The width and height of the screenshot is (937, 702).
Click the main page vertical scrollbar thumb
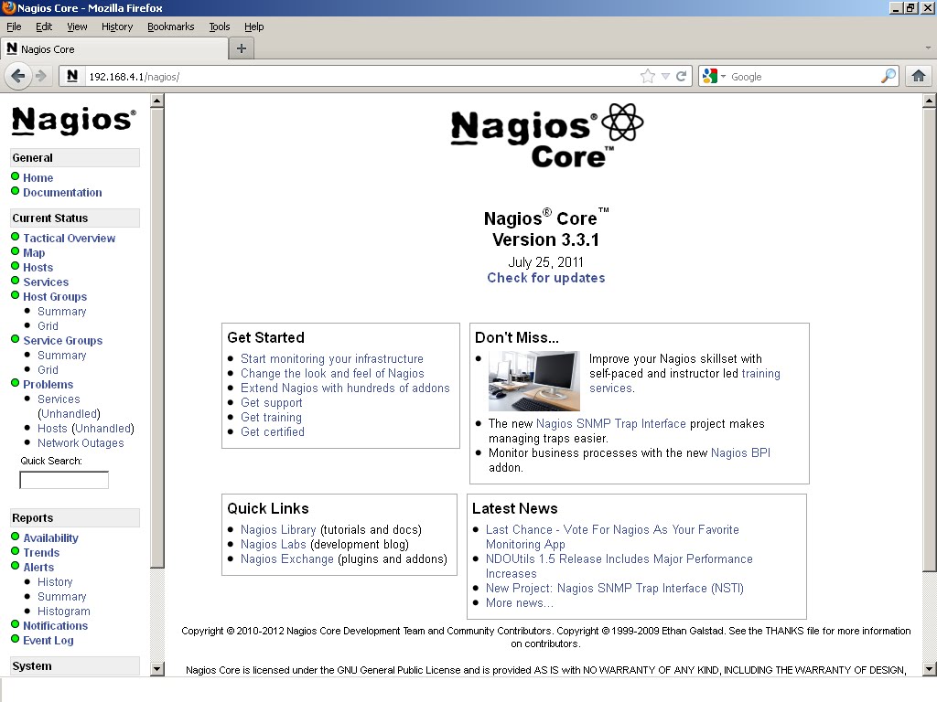coord(930,339)
